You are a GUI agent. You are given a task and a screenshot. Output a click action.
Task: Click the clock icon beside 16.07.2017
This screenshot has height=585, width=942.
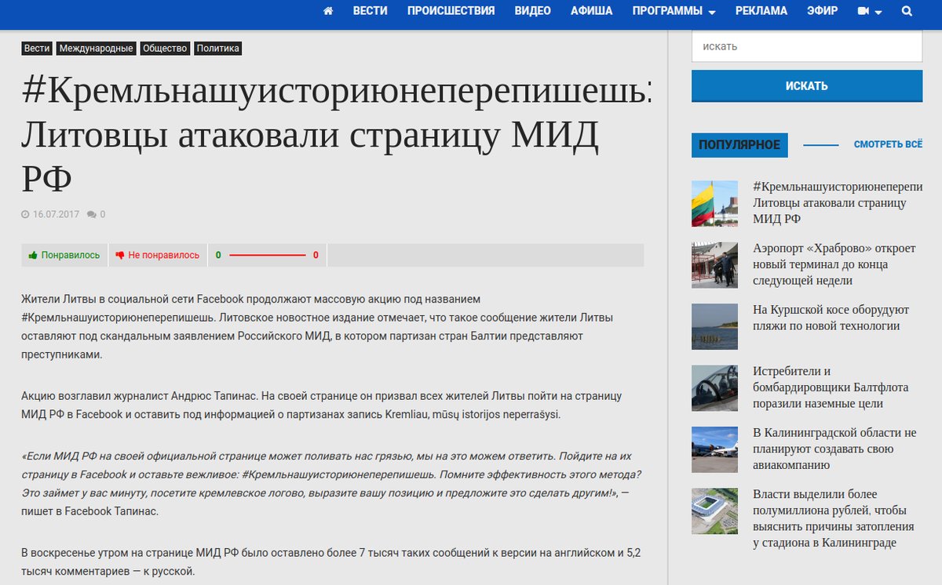click(25, 215)
